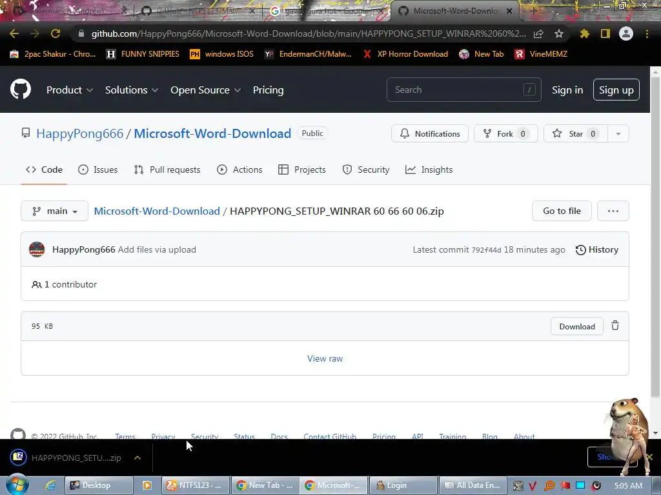Open Microsoft-Word-Download breadcrumb link
Viewport: 661px width, 495px height.
[157, 211]
